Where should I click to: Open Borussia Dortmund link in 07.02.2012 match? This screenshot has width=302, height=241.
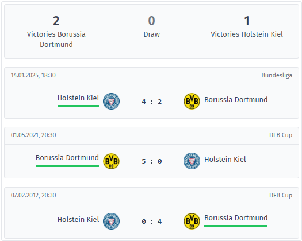(x=236, y=218)
